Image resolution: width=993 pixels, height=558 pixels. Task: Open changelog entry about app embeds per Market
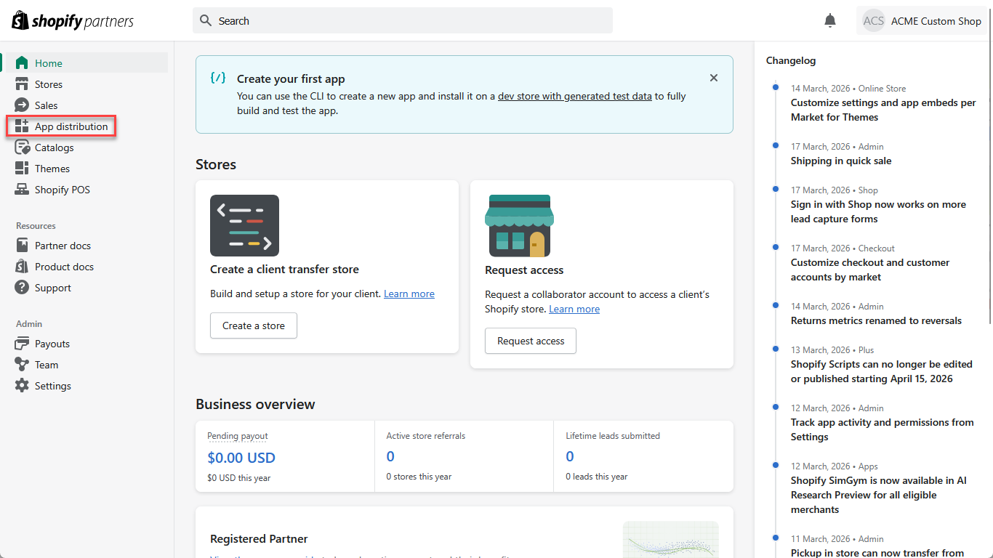[x=883, y=110]
